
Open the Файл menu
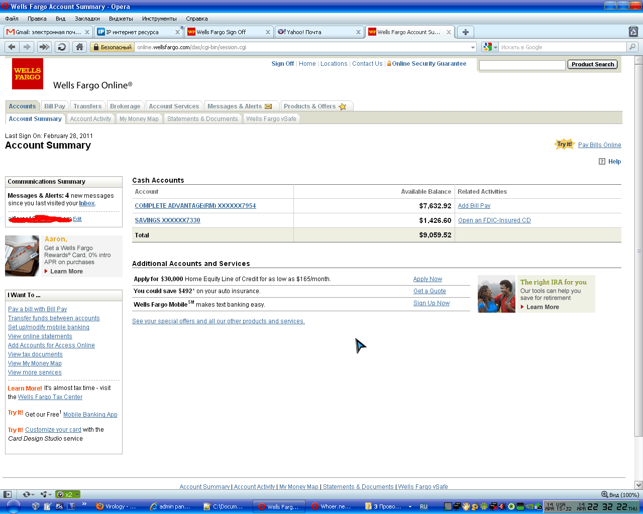[x=12, y=19]
